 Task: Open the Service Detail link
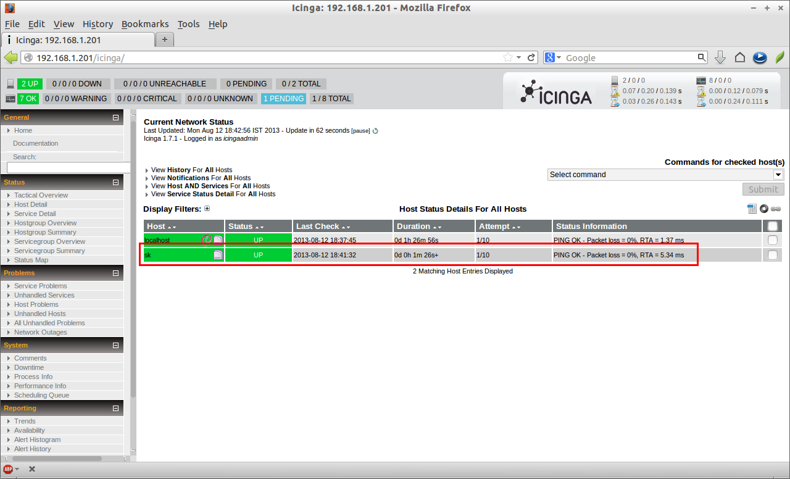(x=35, y=214)
